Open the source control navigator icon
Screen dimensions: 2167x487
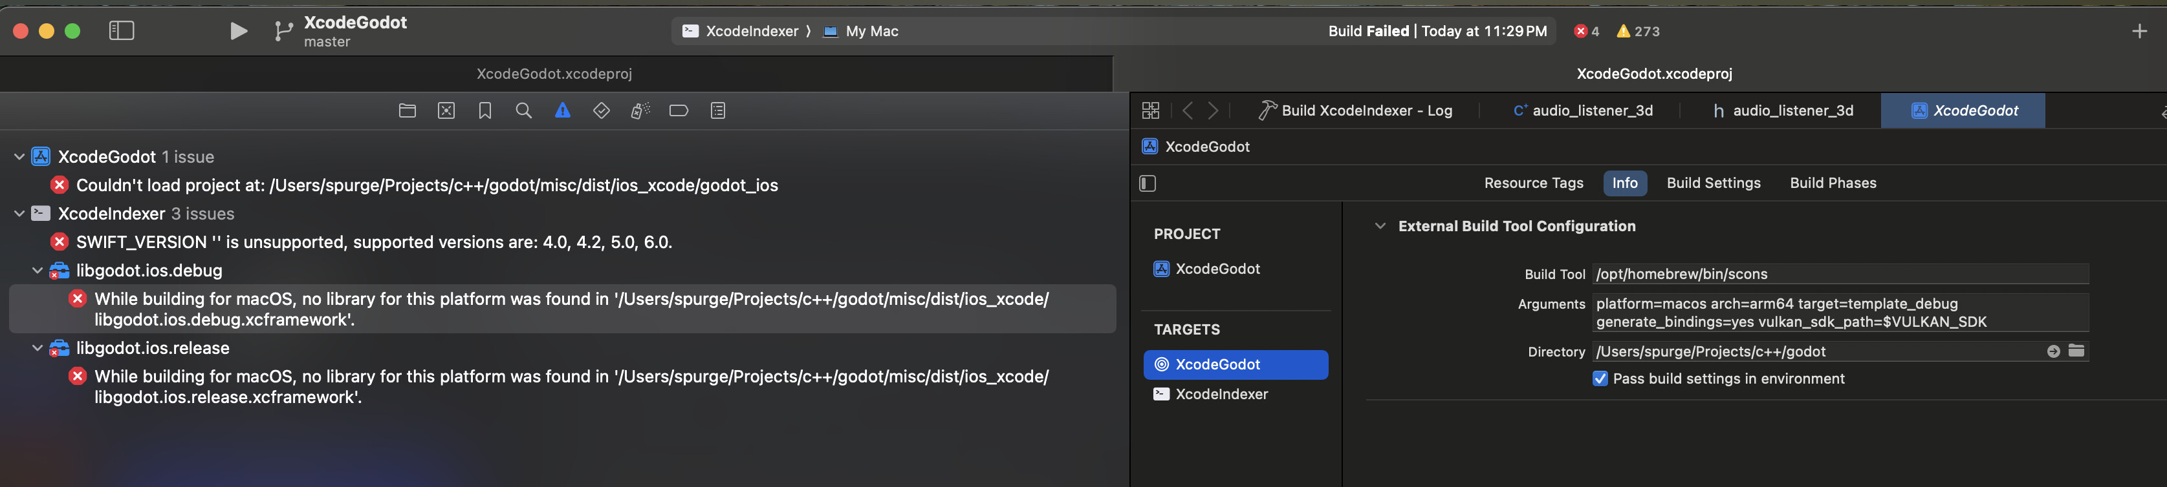447,111
